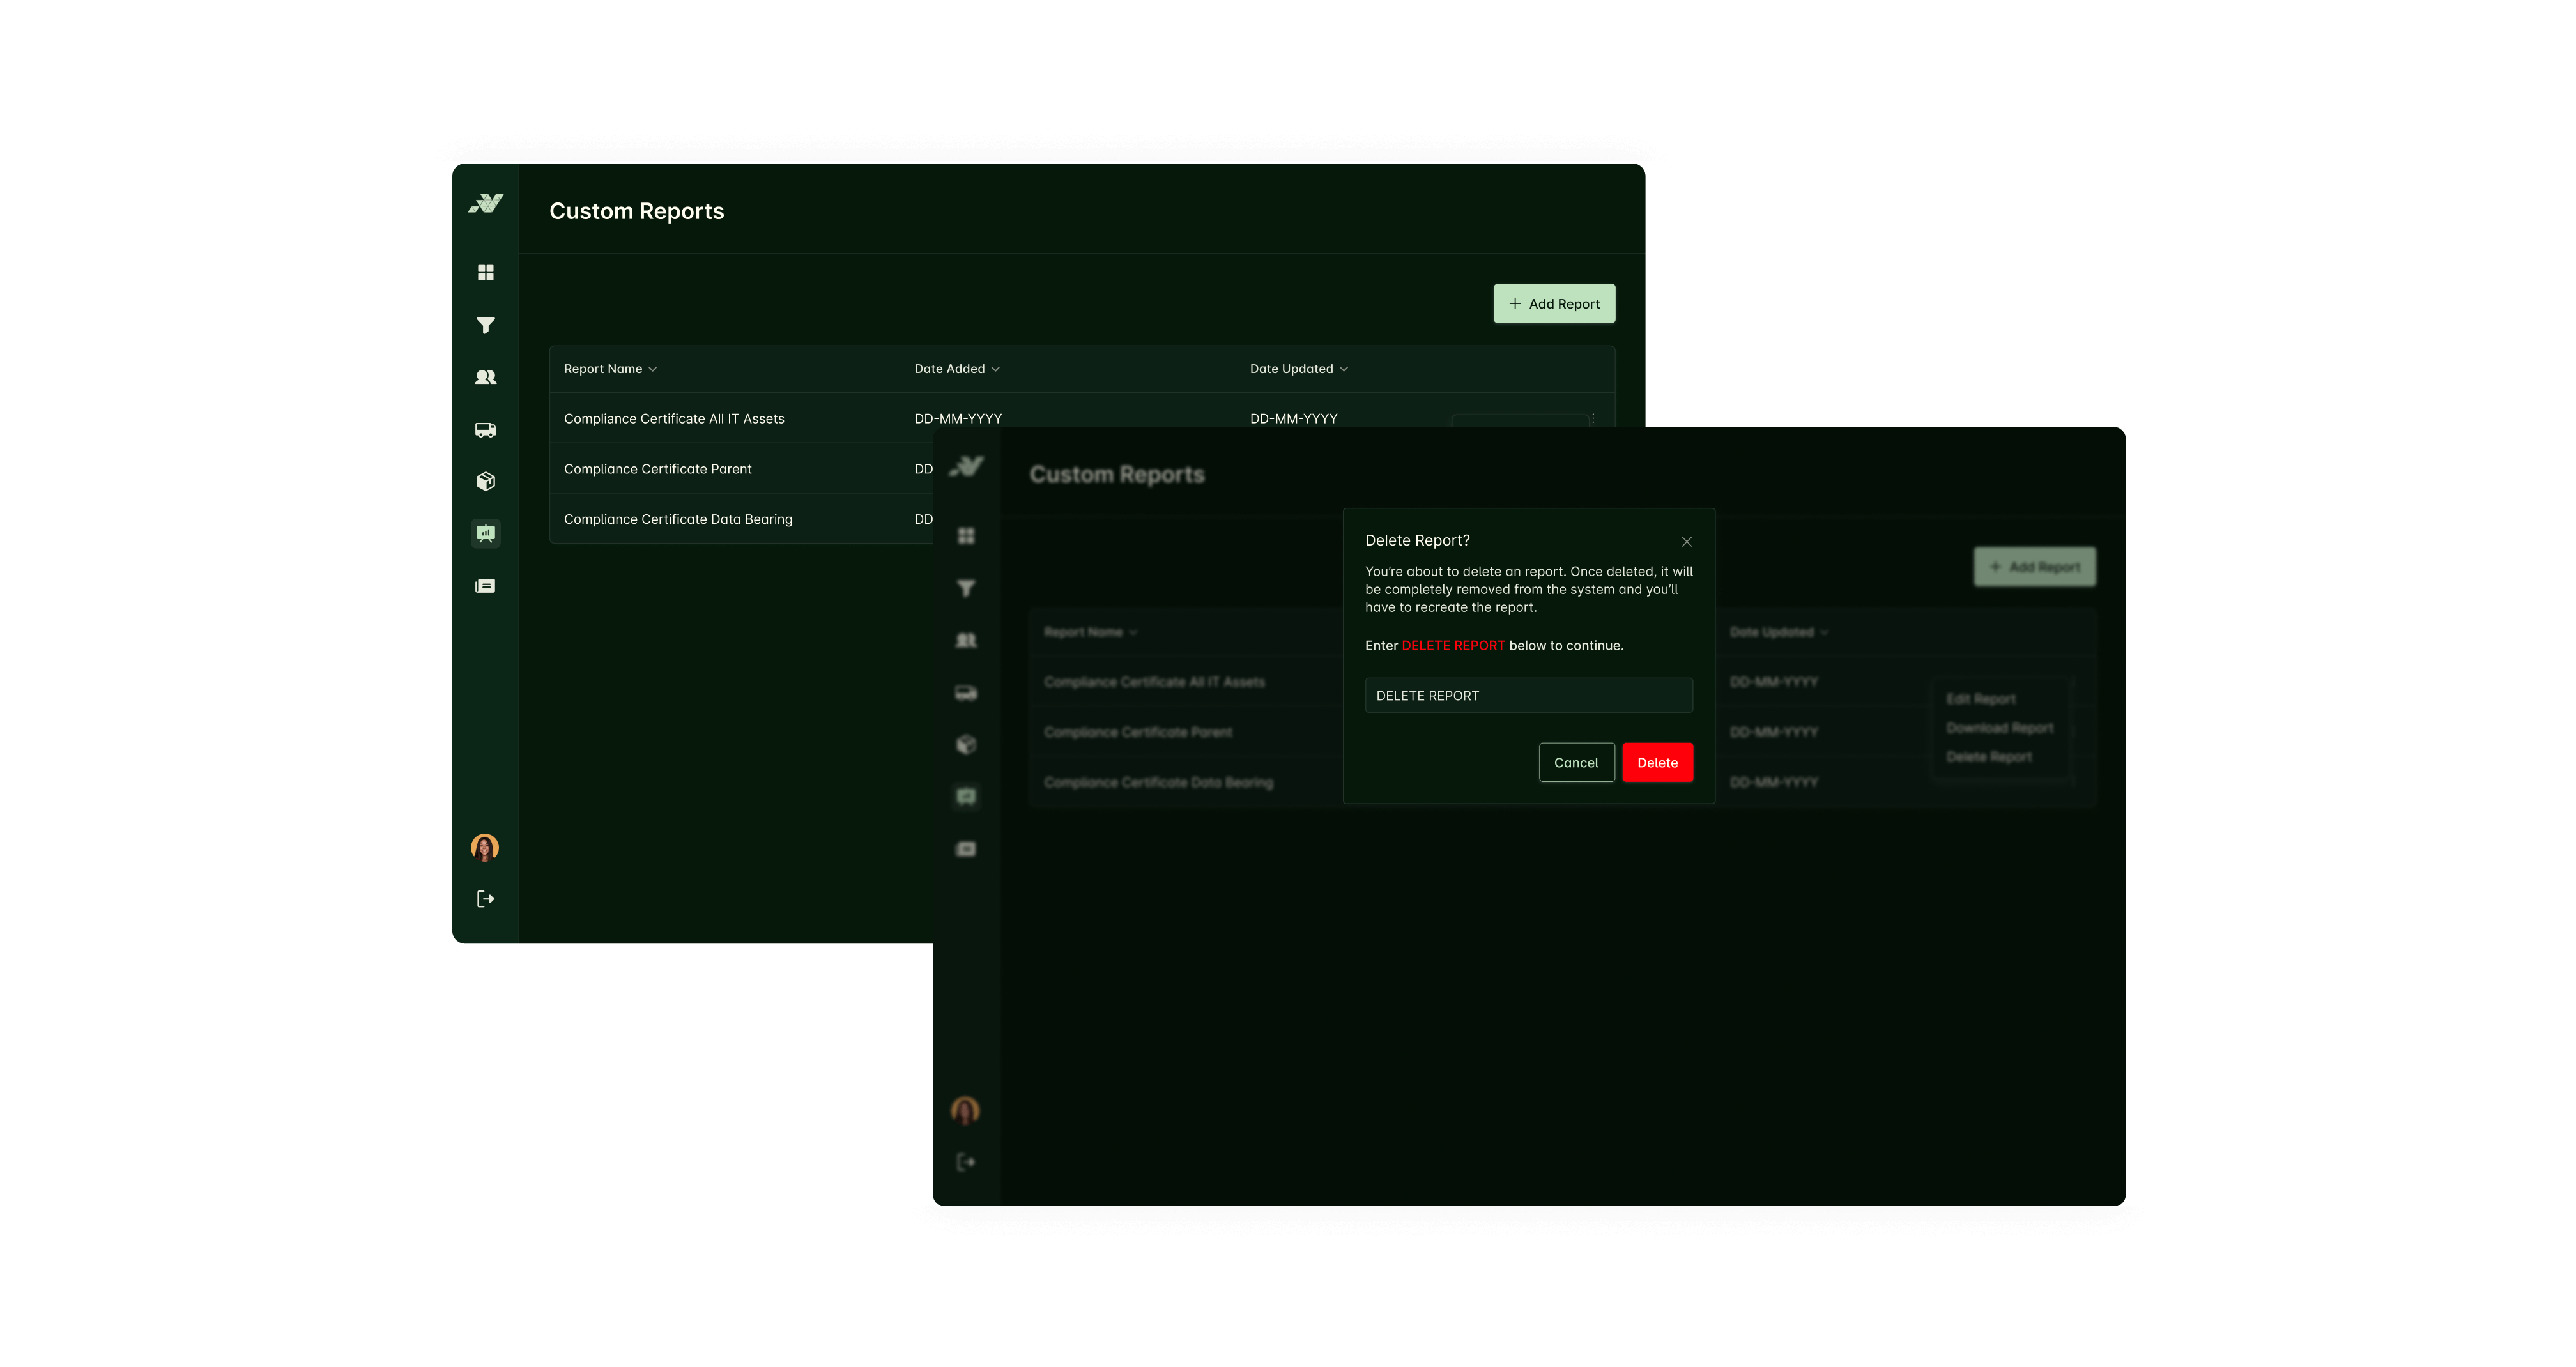Open the news list icon in sidebar
This screenshot has width=2576, height=1367.
[x=485, y=586]
